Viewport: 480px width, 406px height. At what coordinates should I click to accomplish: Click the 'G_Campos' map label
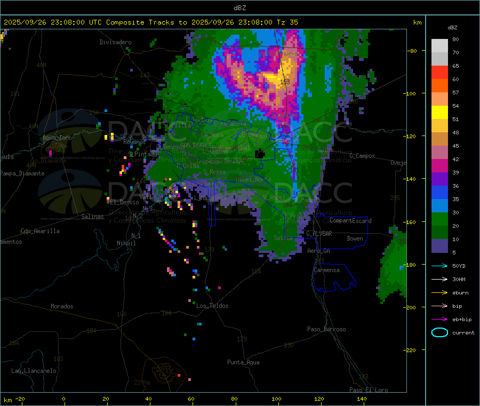coord(363,156)
